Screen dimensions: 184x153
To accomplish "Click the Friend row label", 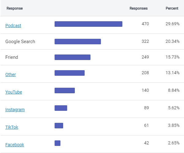I will pos(12,57).
